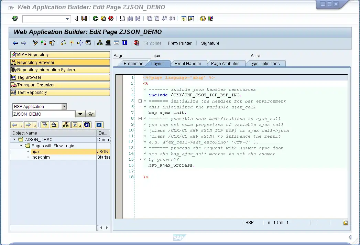
Task: Open Help with the question mark icon
Action: 203,19
